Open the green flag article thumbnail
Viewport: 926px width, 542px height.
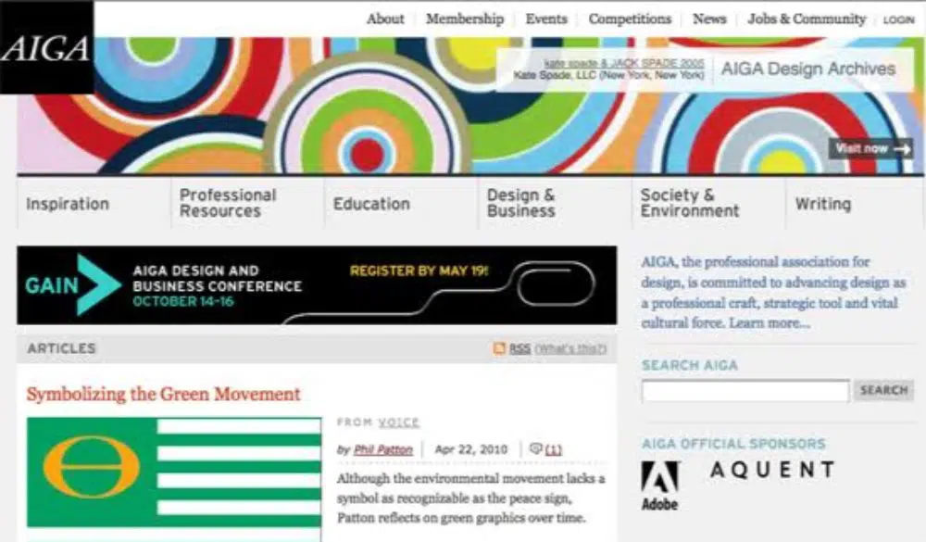click(x=173, y=473)
